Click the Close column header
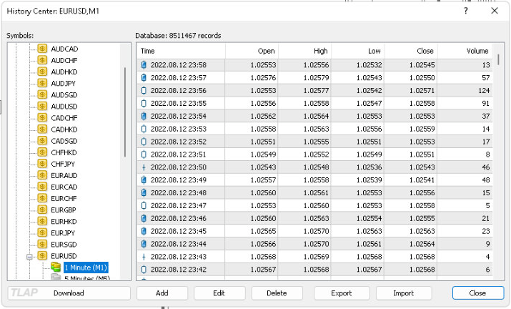The image size is (511, 309). [411, 51]
